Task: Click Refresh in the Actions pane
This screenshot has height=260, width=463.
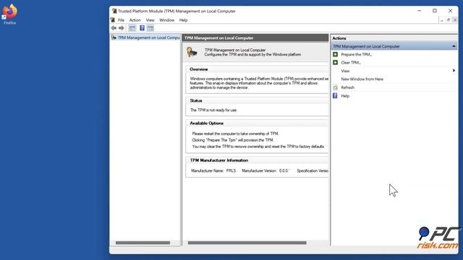Action: [347, 87]
